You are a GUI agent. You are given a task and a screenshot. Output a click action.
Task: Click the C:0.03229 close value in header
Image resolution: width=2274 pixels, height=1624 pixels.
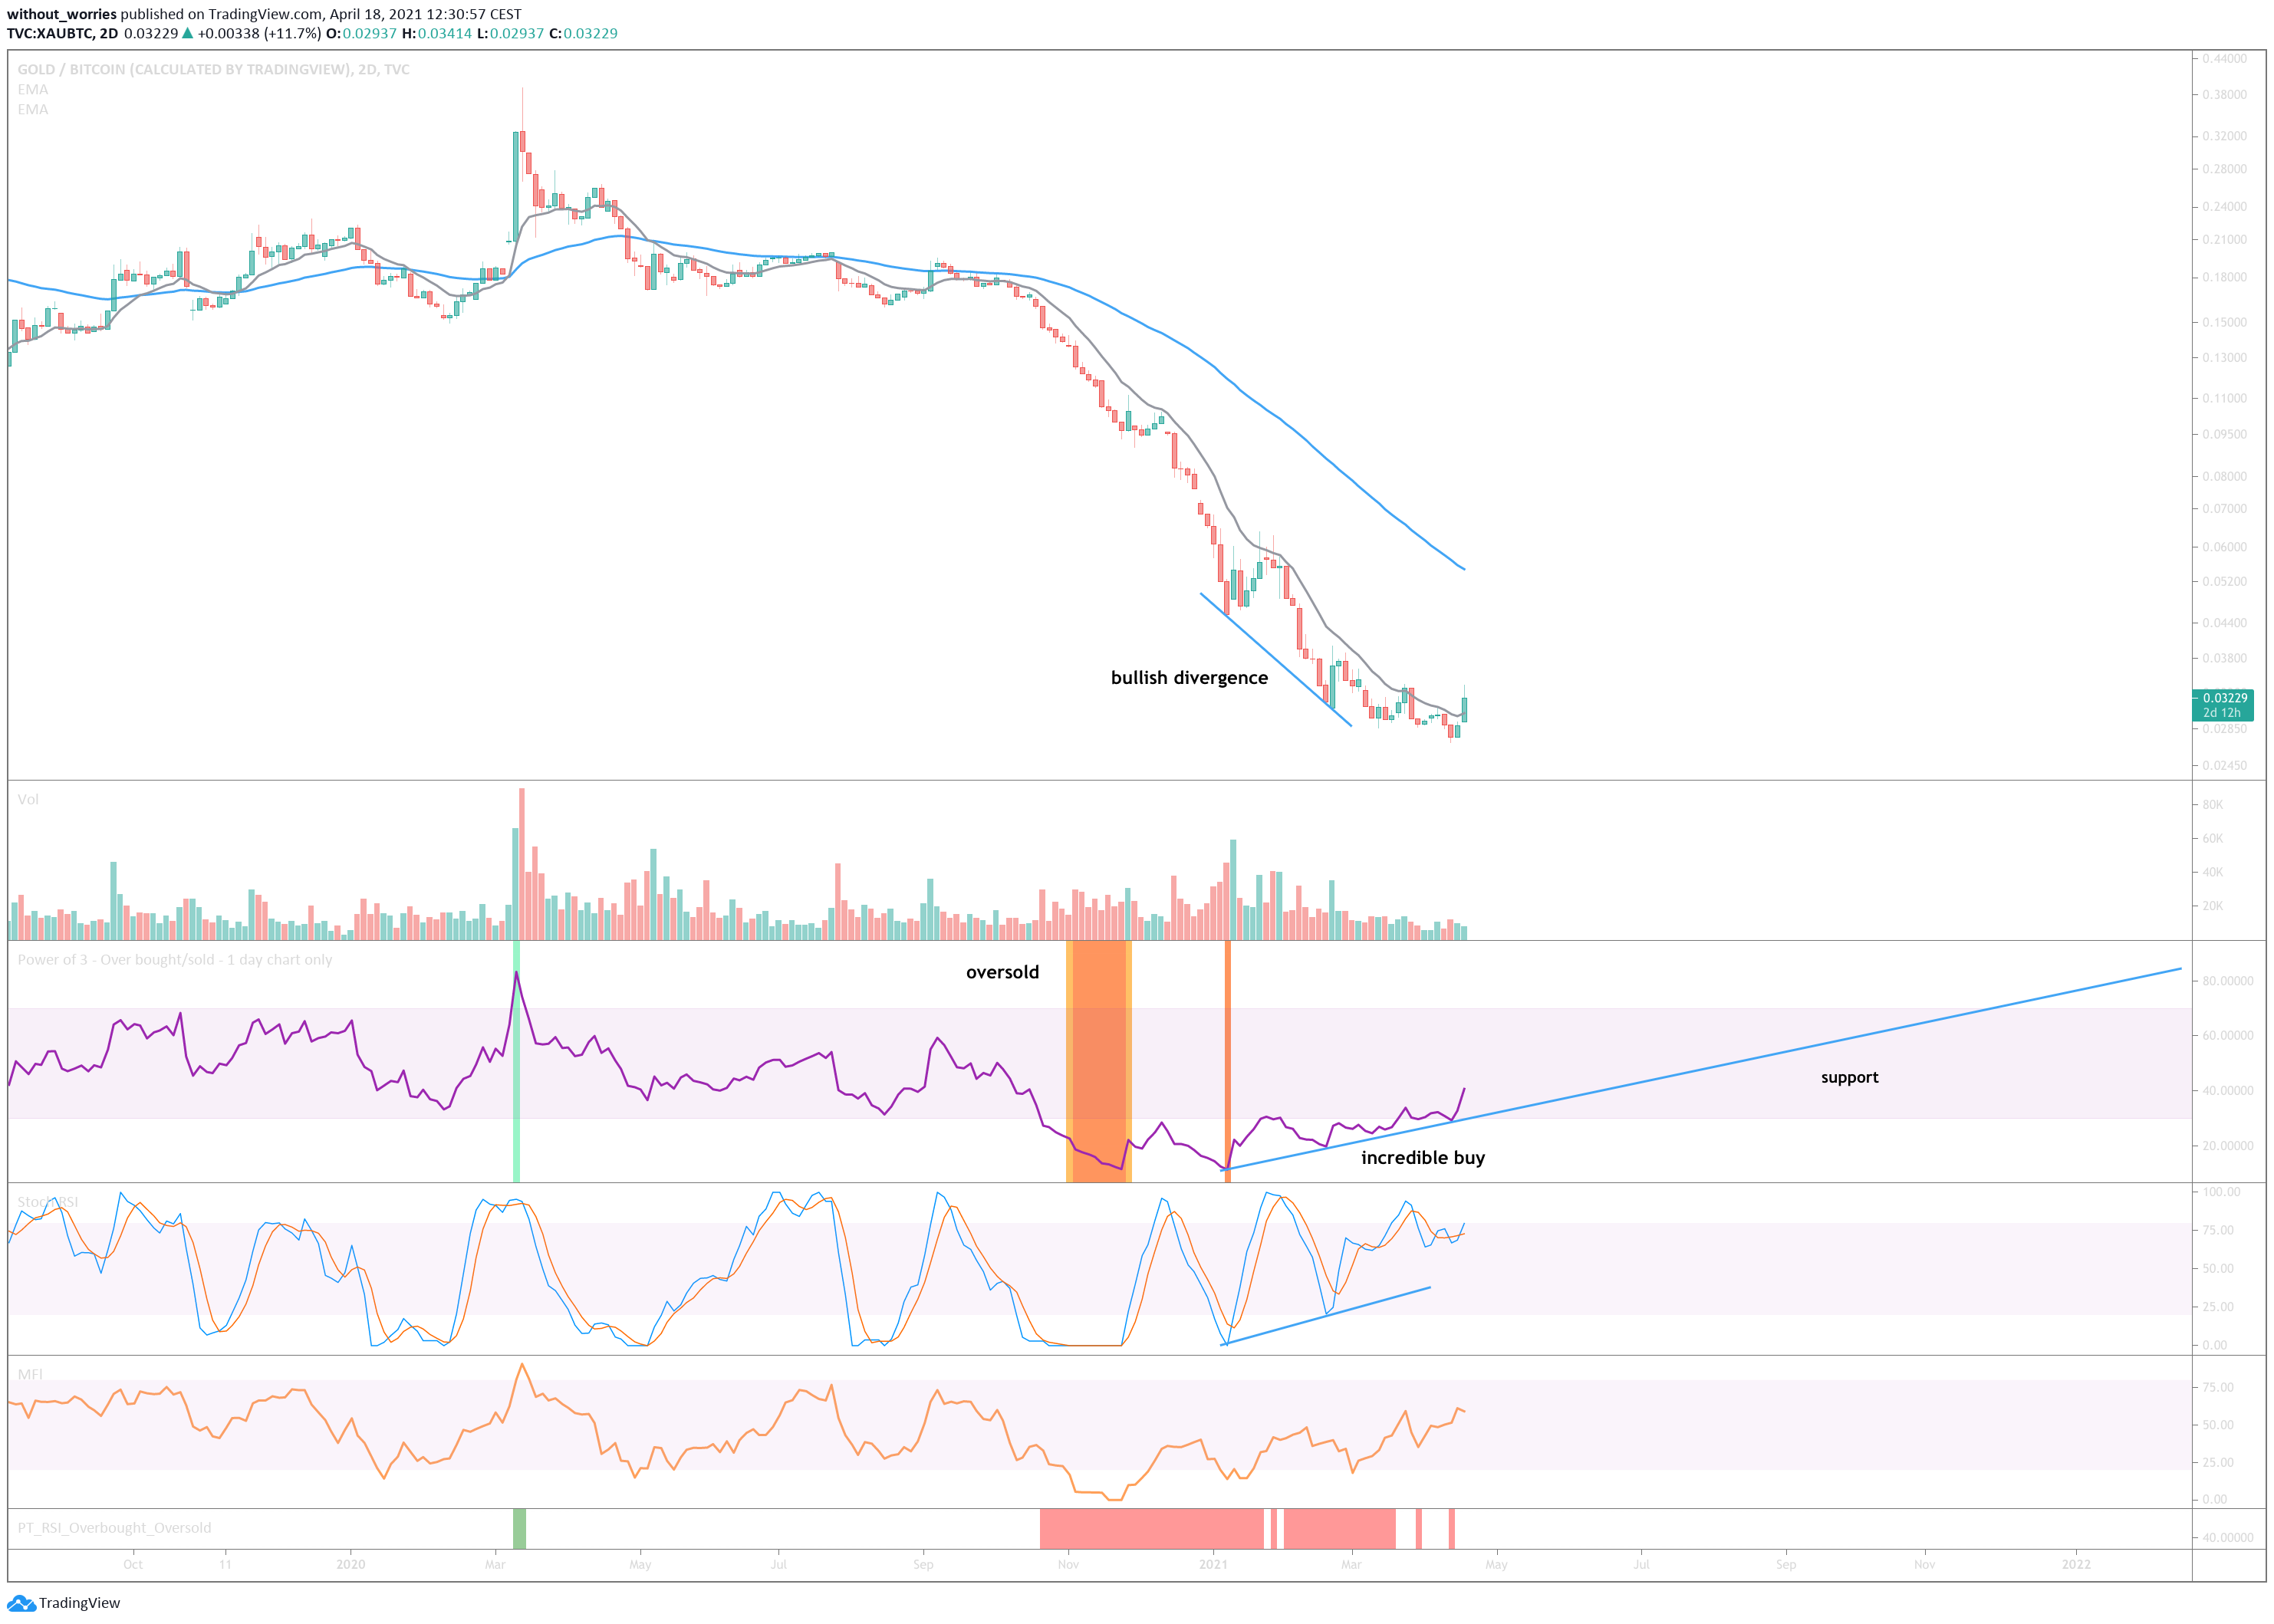(583, 33)
